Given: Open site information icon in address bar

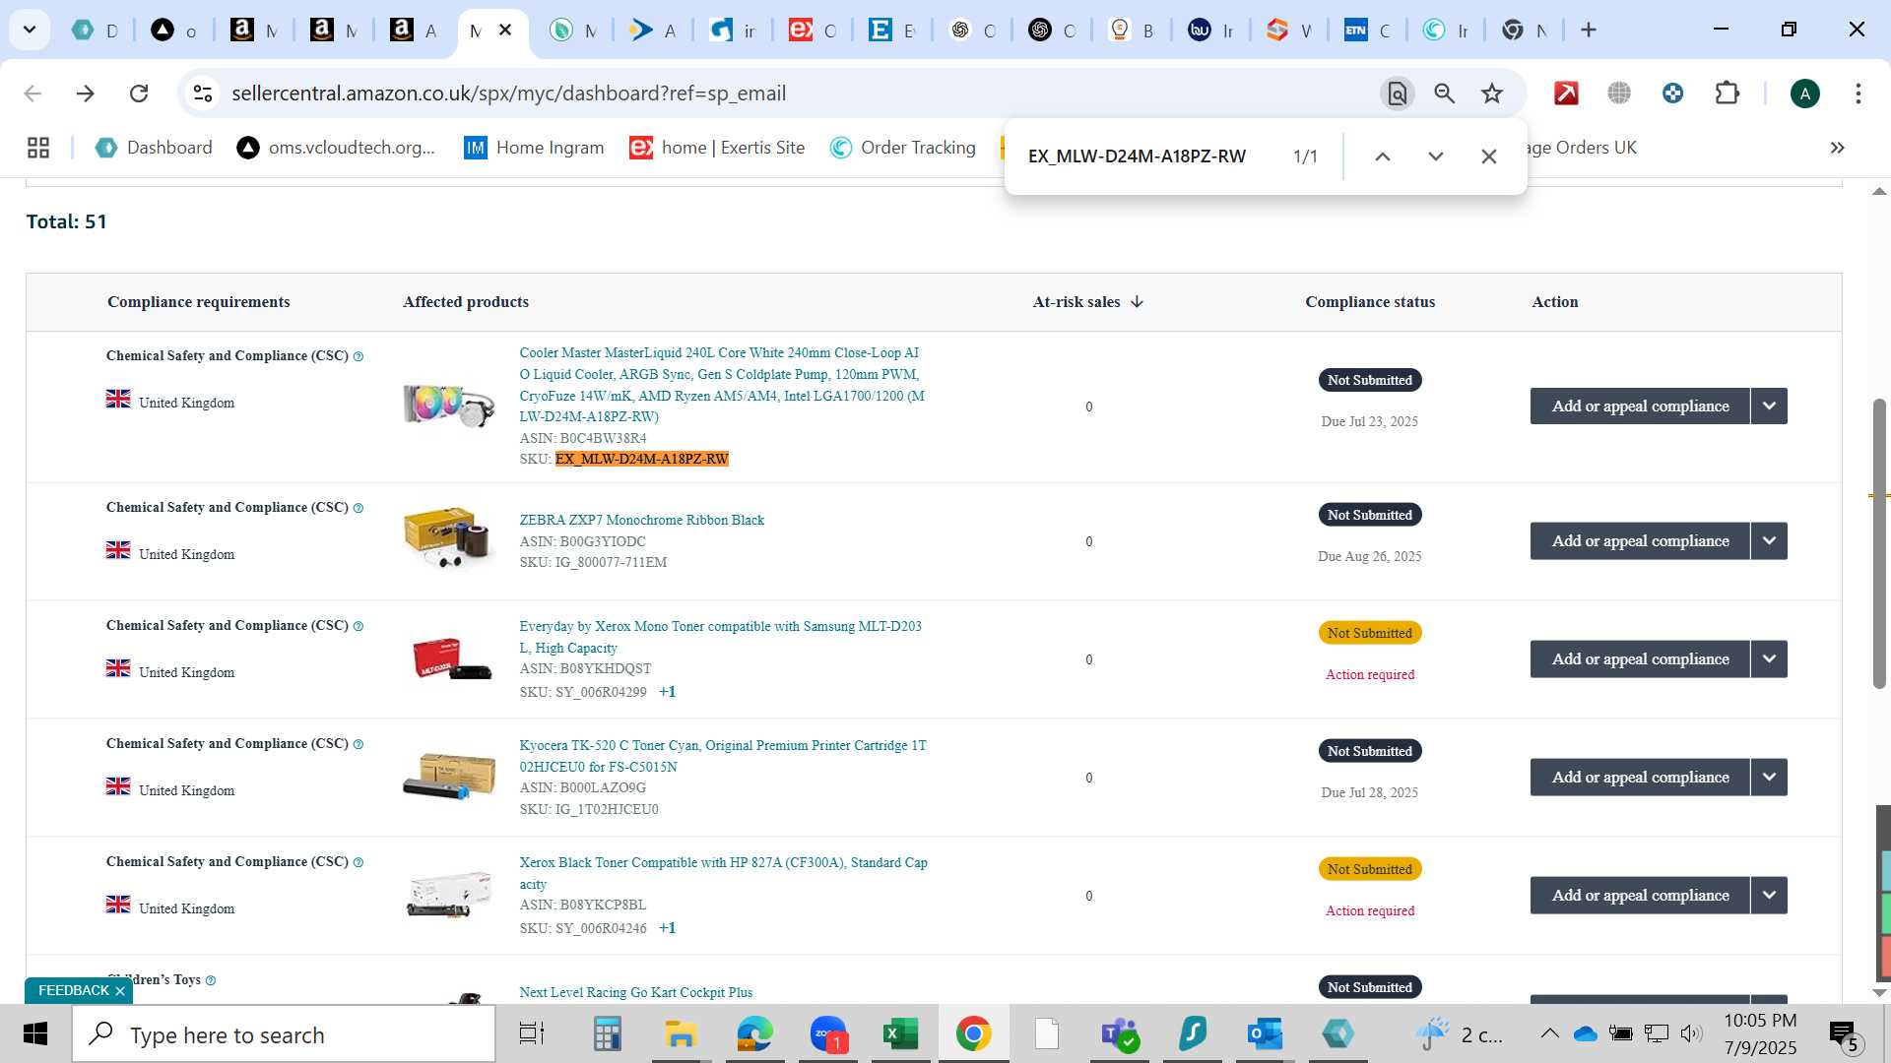Looking at the screenshot, I should coord(203,94).
